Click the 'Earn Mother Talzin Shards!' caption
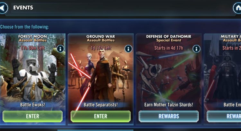Viewport: 241px width, 131px height. (x=169, y=105)
